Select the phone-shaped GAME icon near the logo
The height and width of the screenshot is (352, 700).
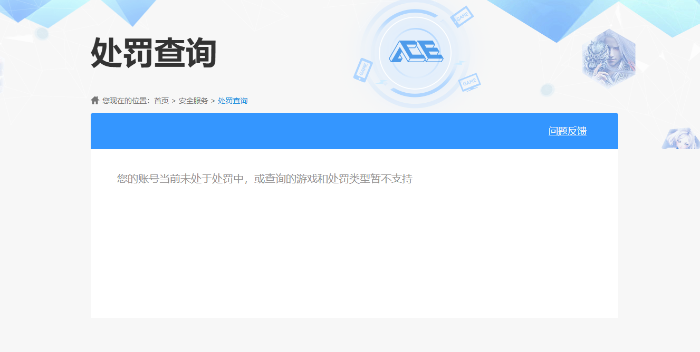click(363, 70)
